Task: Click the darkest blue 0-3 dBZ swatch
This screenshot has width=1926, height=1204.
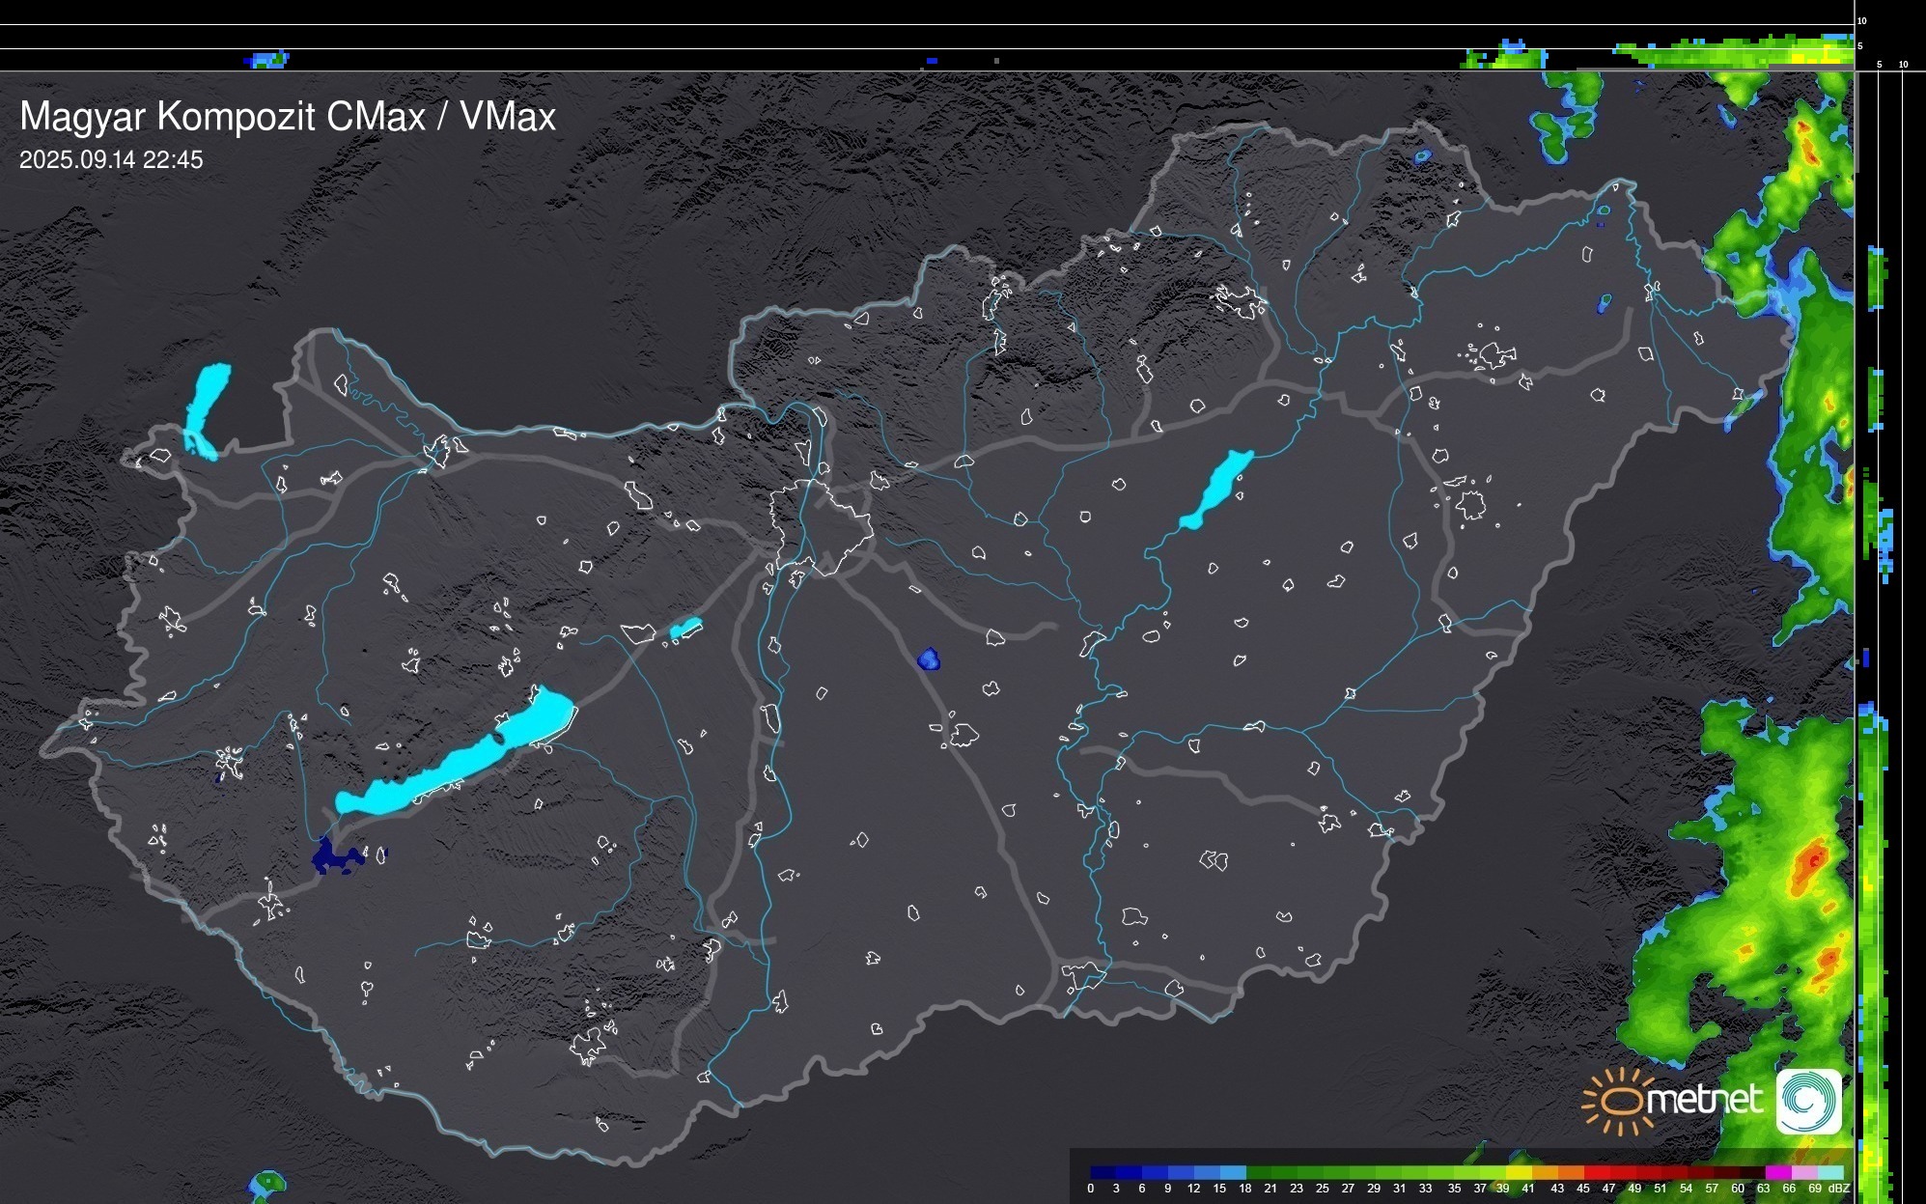Action: click(x=1103, y=1172)
